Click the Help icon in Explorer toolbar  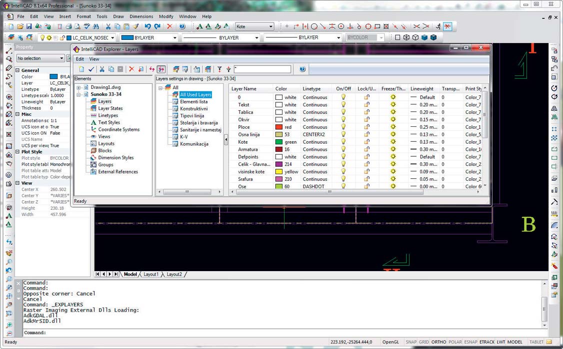(302, 69)
